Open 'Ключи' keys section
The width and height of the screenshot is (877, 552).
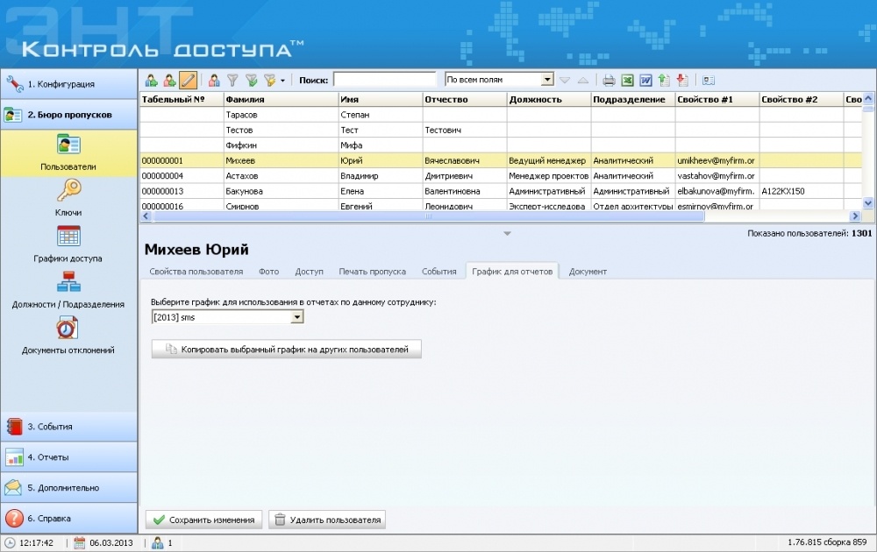click(68, 198)
